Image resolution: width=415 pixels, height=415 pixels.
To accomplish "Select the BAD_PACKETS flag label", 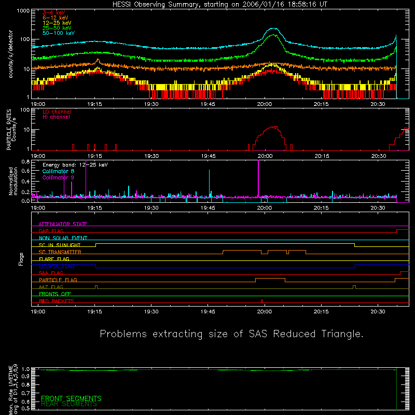I will (57, 301).
